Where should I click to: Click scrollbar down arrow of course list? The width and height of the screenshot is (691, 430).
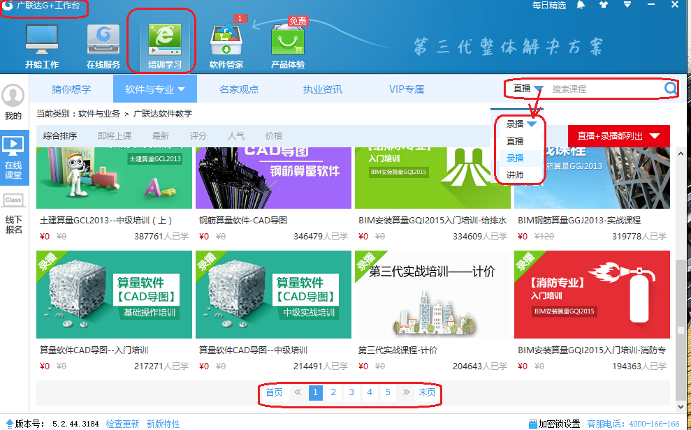click(681, 407)
